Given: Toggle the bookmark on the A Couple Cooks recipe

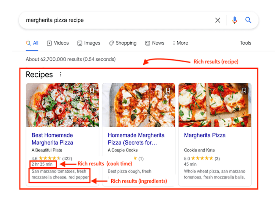Looking at the screenshot, I should pos(168,90).
